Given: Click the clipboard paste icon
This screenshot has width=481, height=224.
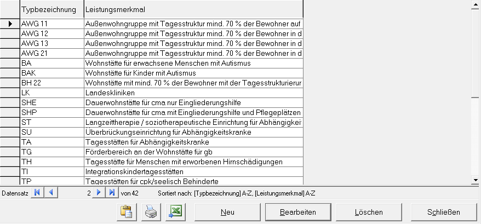Looking at the screenshot, I should 126,212.
